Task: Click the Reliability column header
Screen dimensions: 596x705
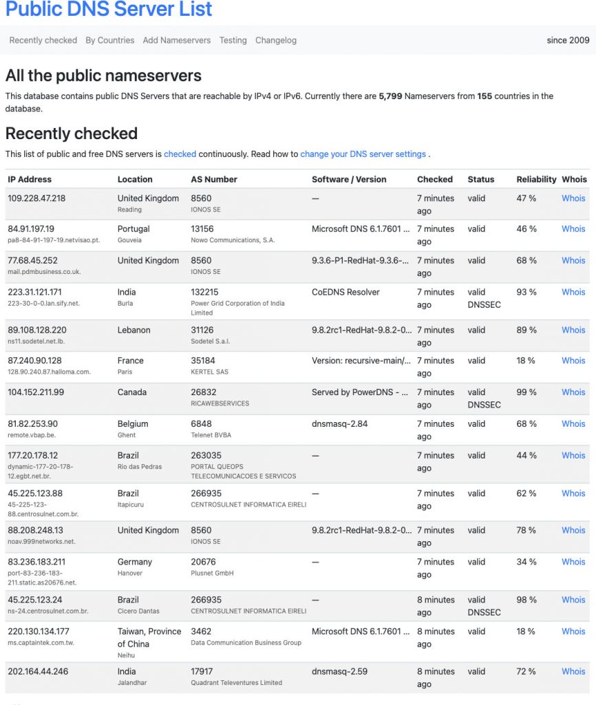Action: click(536, 180)
